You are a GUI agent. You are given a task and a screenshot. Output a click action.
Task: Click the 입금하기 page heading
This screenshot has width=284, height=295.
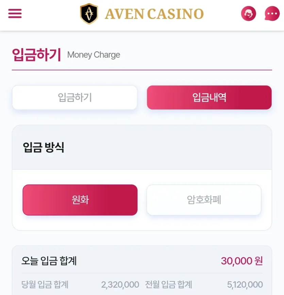tap(36, 55)
